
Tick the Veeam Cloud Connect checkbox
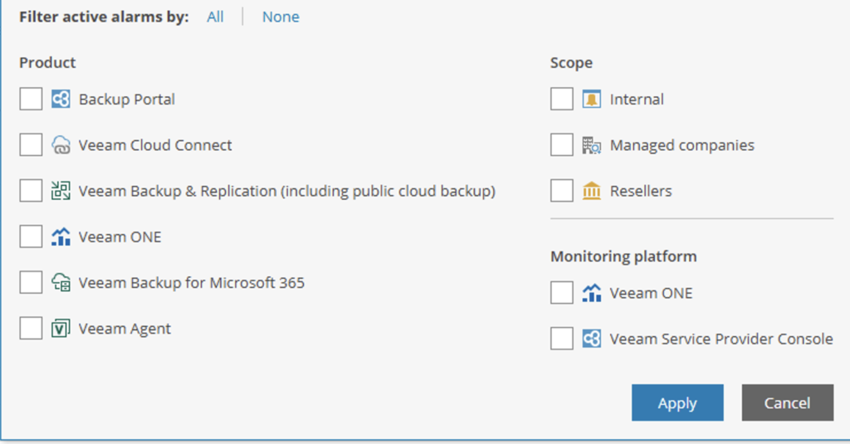pos(31,145)
